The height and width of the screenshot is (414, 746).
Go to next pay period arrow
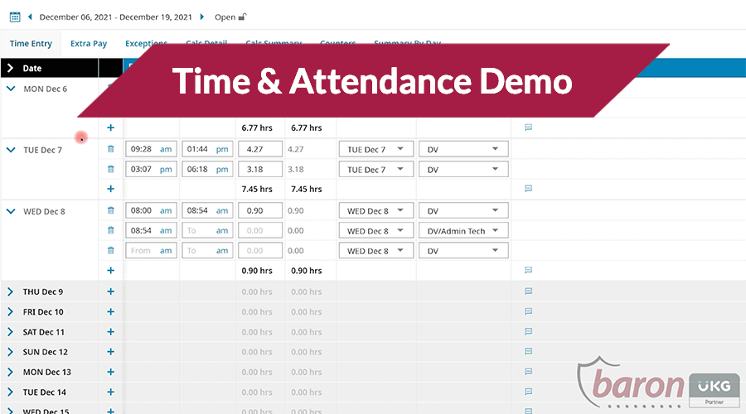201,17
